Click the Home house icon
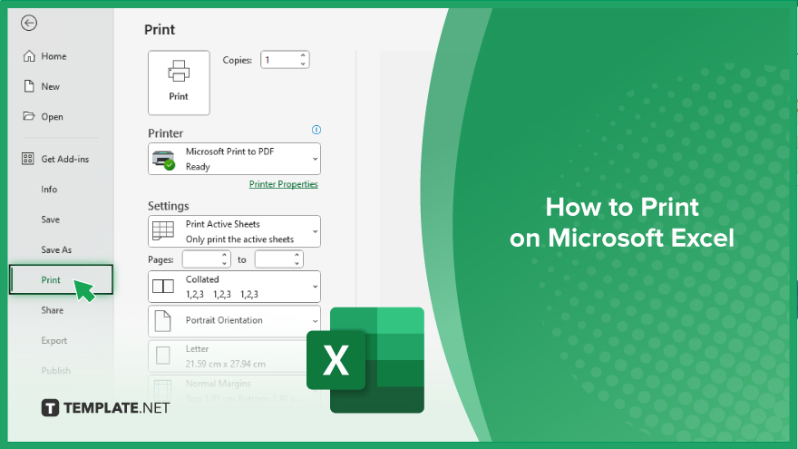Viewport: 798px width, 449px height. click(x=29, y=56)
